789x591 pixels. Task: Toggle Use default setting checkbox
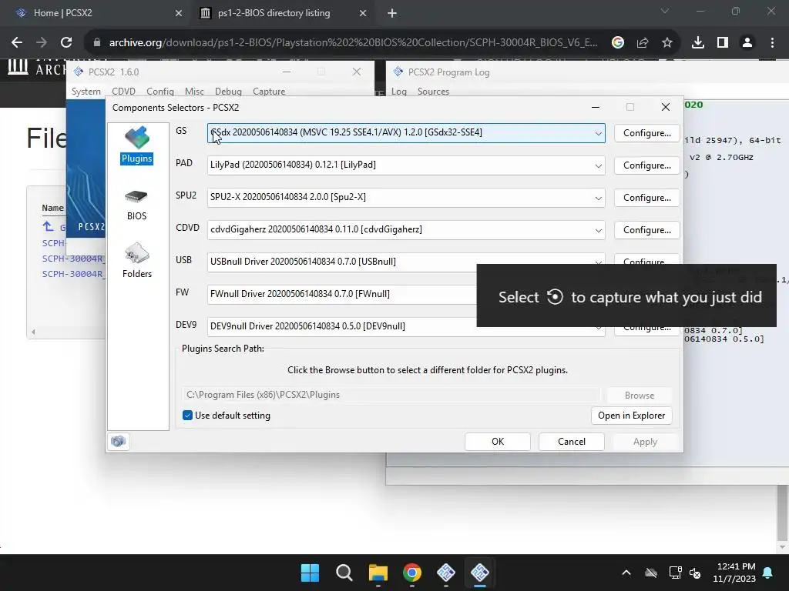click(x=187, y=415)
